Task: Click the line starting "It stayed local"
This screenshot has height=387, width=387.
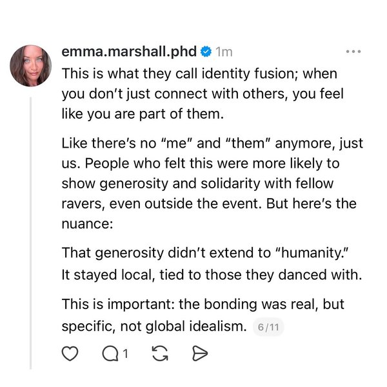Action: (210, 273)
